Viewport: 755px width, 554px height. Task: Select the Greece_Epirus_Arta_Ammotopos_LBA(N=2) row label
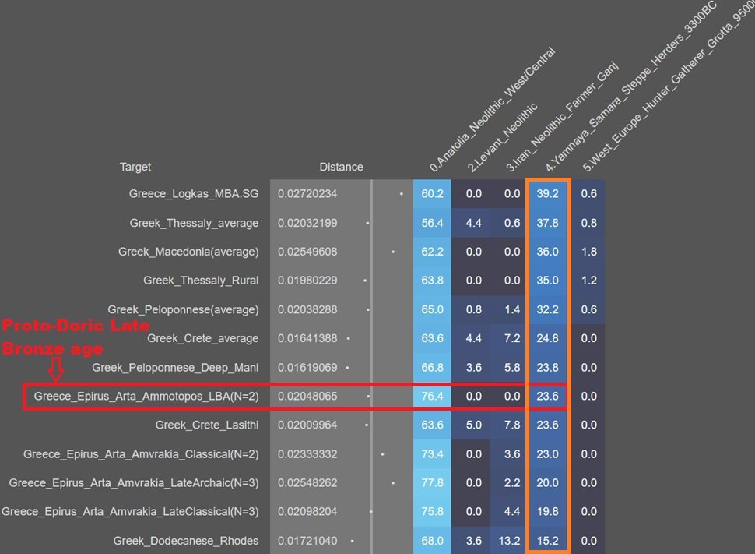[x=146, y=397]
